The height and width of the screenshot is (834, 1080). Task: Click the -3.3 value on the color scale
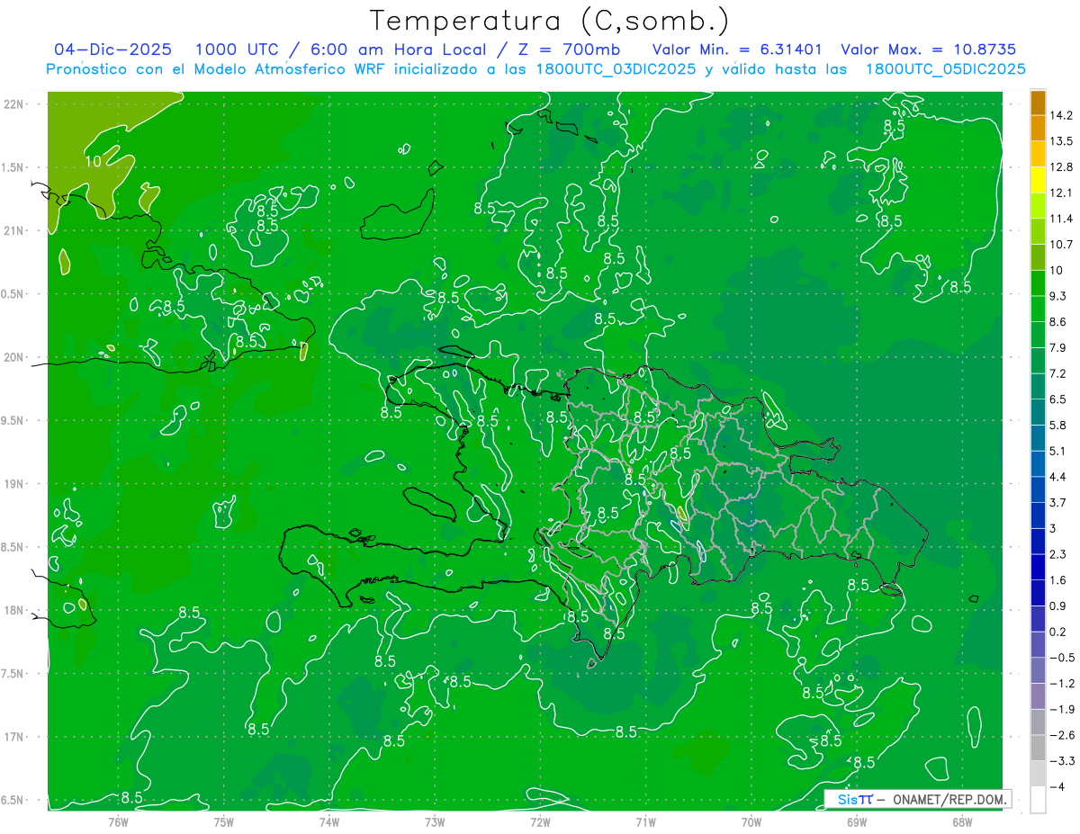tap(1061, 761)
